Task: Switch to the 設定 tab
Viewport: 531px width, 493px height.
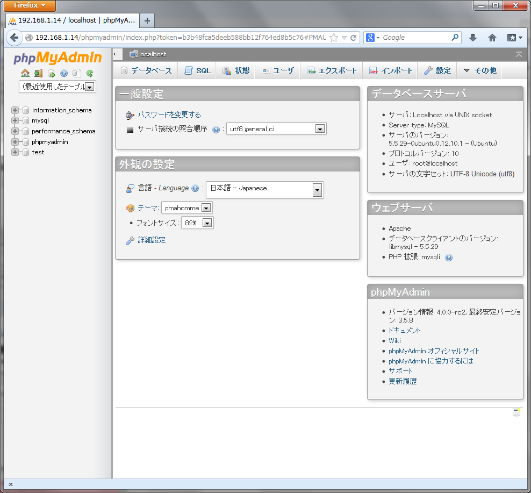Action: [437, 70]
